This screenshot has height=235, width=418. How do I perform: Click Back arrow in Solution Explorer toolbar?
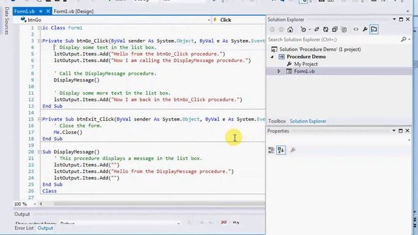point(272,29)
